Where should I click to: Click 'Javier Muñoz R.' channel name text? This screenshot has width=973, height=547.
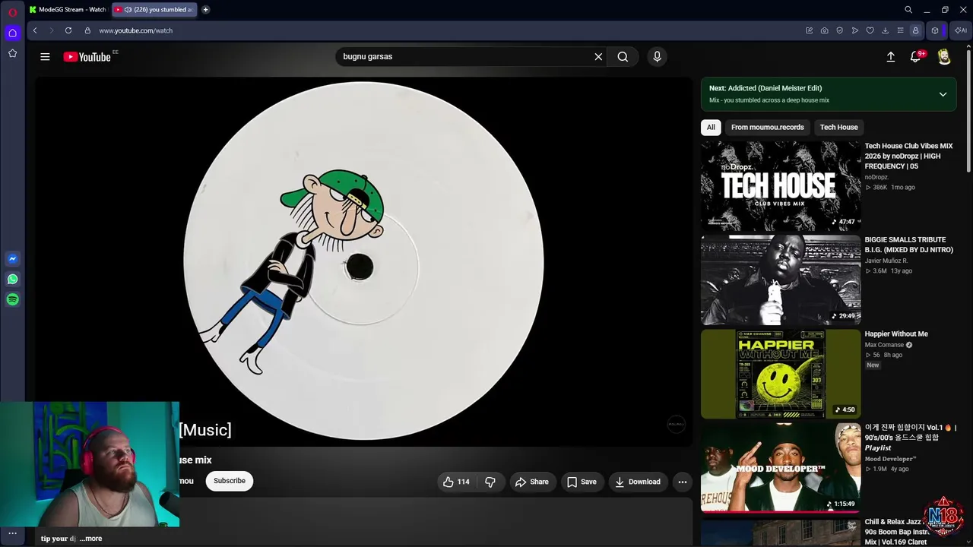pyautogui.click(x=886, y=261)
